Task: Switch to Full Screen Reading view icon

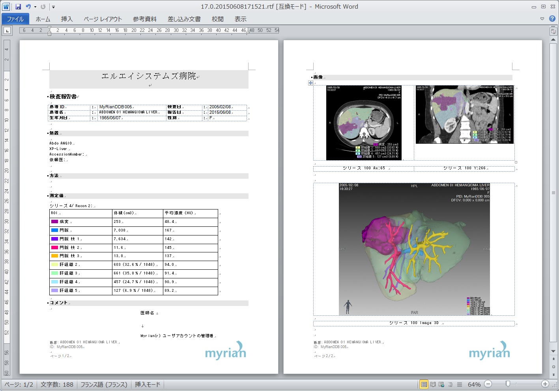Action: coord(433,384)
